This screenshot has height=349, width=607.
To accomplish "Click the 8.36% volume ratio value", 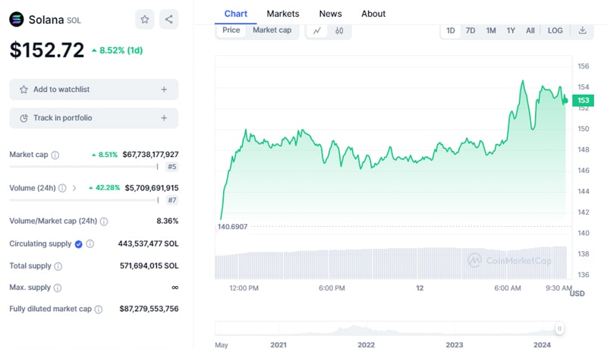I will pyautogui.click(x=167, y=221).
